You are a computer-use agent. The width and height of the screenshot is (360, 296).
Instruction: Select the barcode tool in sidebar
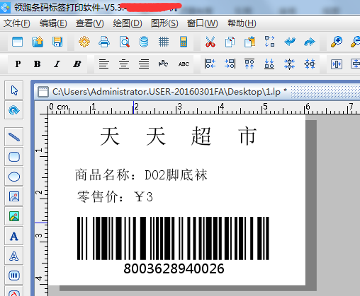click(14, 276)
